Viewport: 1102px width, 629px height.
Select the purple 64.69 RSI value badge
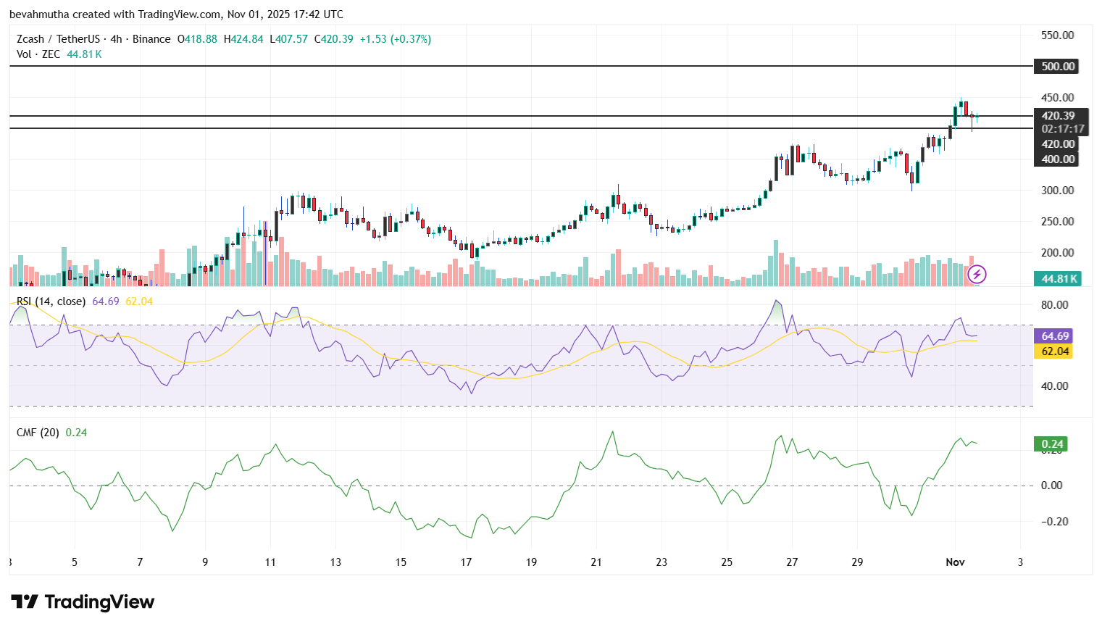click(1053, 336)
